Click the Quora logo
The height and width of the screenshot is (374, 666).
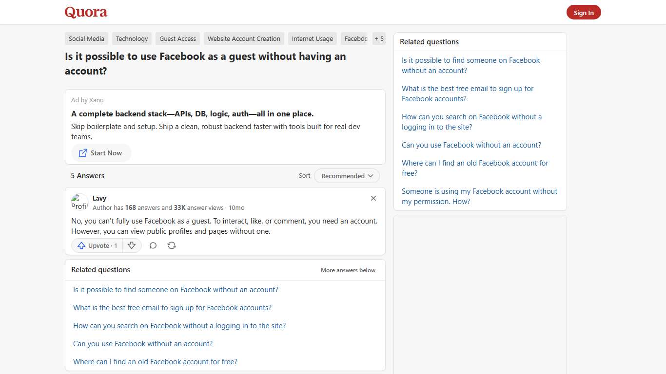coord(86,12)
